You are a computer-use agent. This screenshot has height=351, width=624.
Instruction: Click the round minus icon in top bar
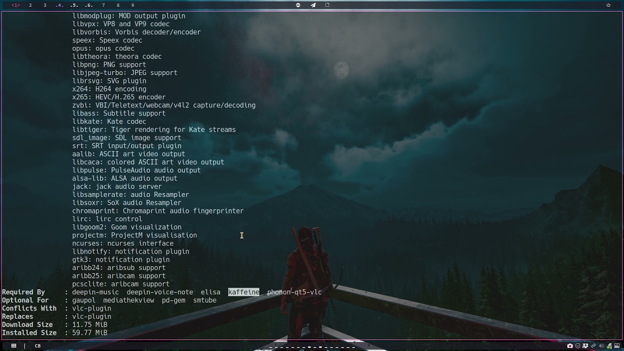(298, 5)
